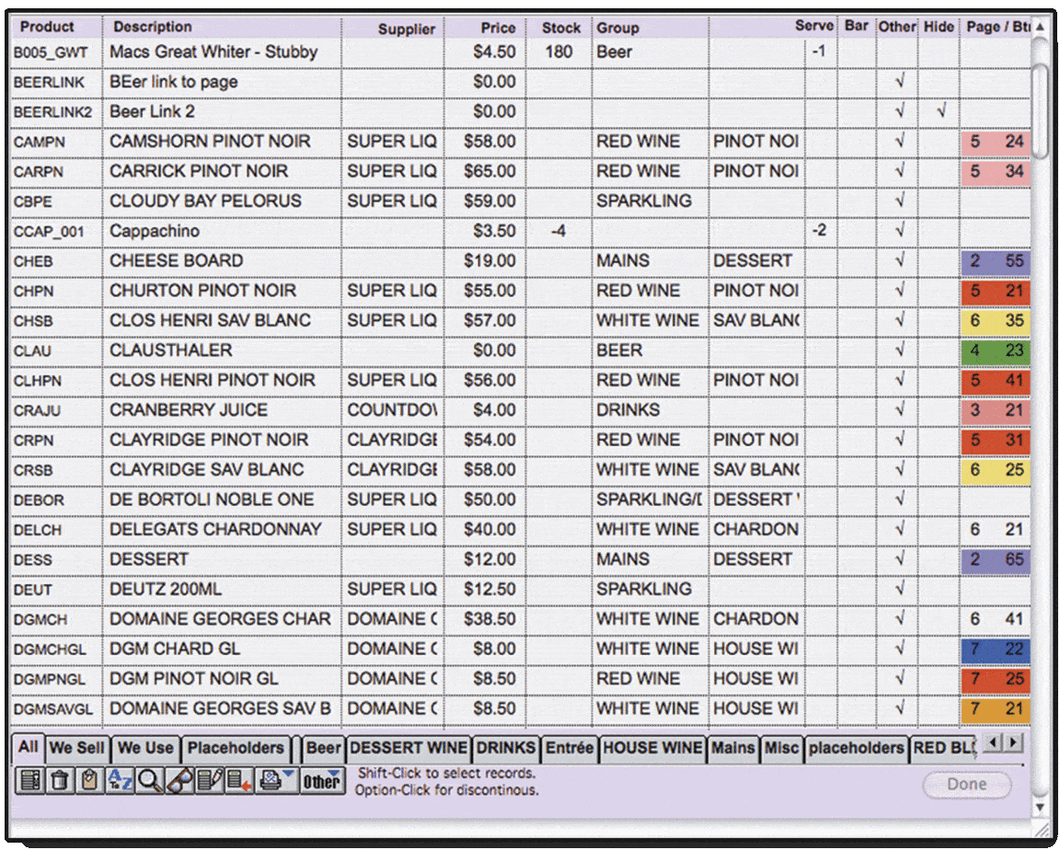
Task: Switch to the We Sell tab
Action: tap(77, 748)
